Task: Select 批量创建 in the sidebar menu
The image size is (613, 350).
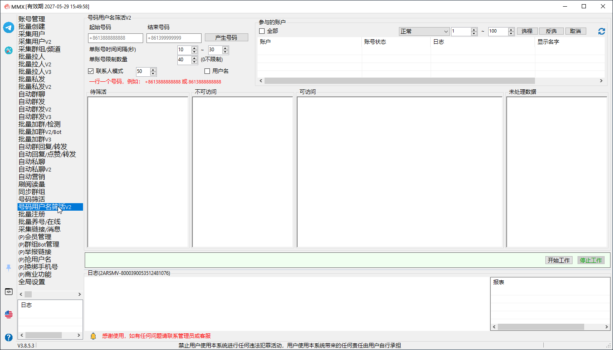Action: tap(32, 27)
